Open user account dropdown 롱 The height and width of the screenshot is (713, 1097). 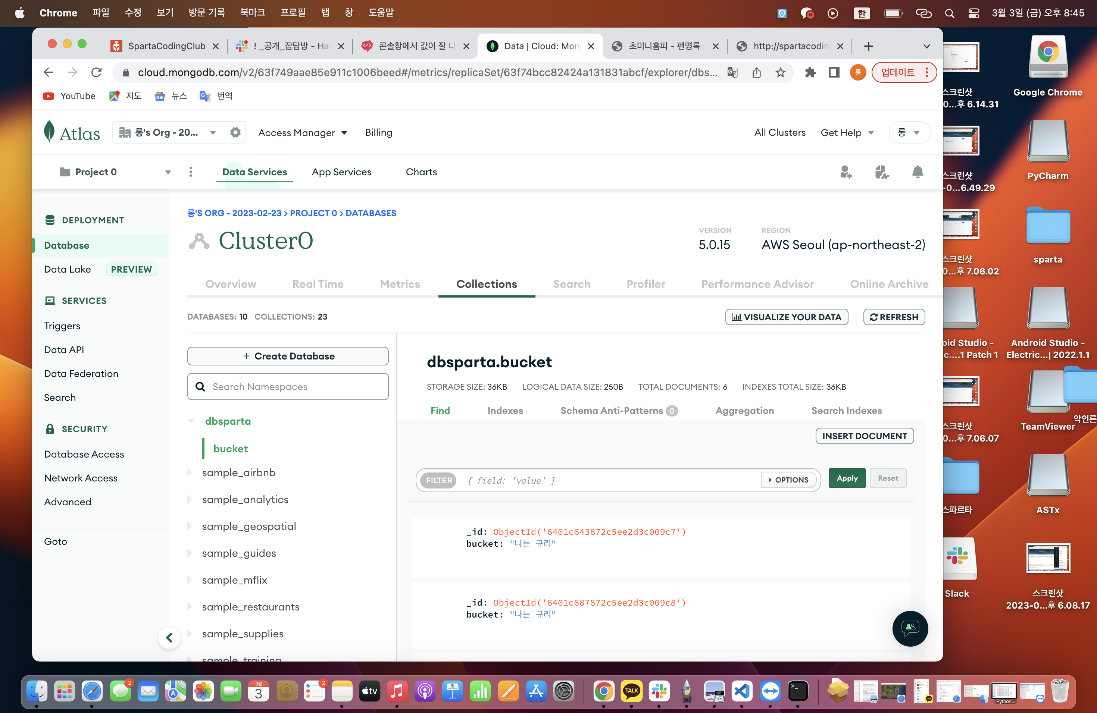point(909,133)
